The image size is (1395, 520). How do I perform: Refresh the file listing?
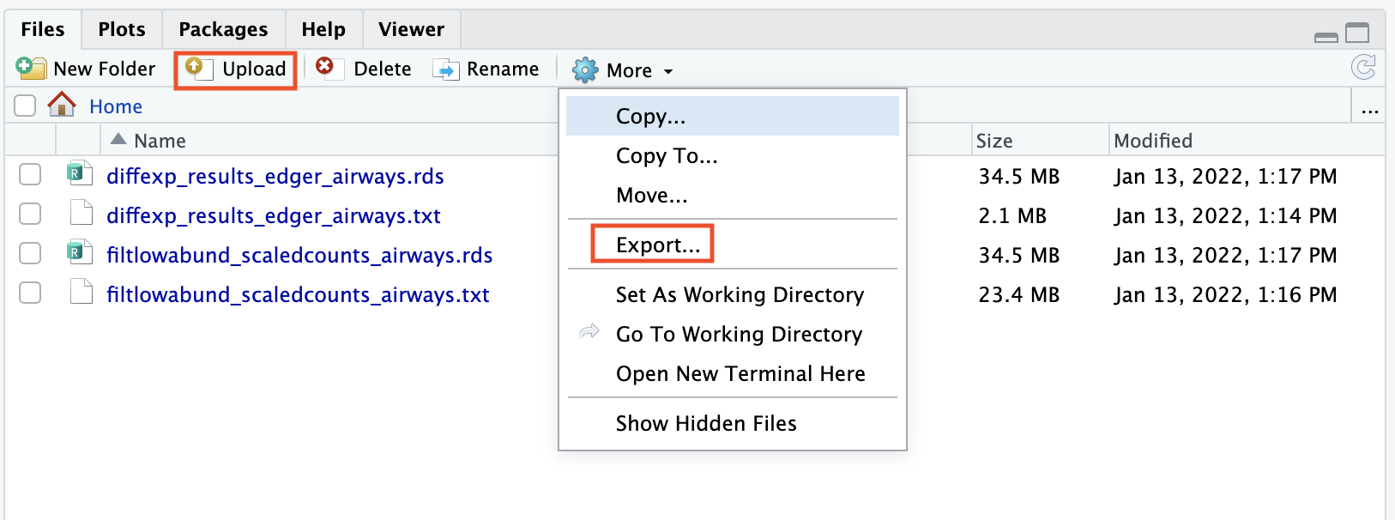[1362, 67]
